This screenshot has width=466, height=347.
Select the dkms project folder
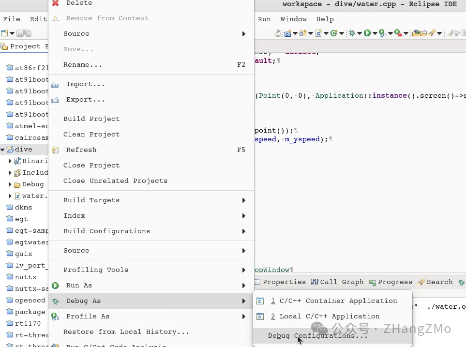(20, 208)
